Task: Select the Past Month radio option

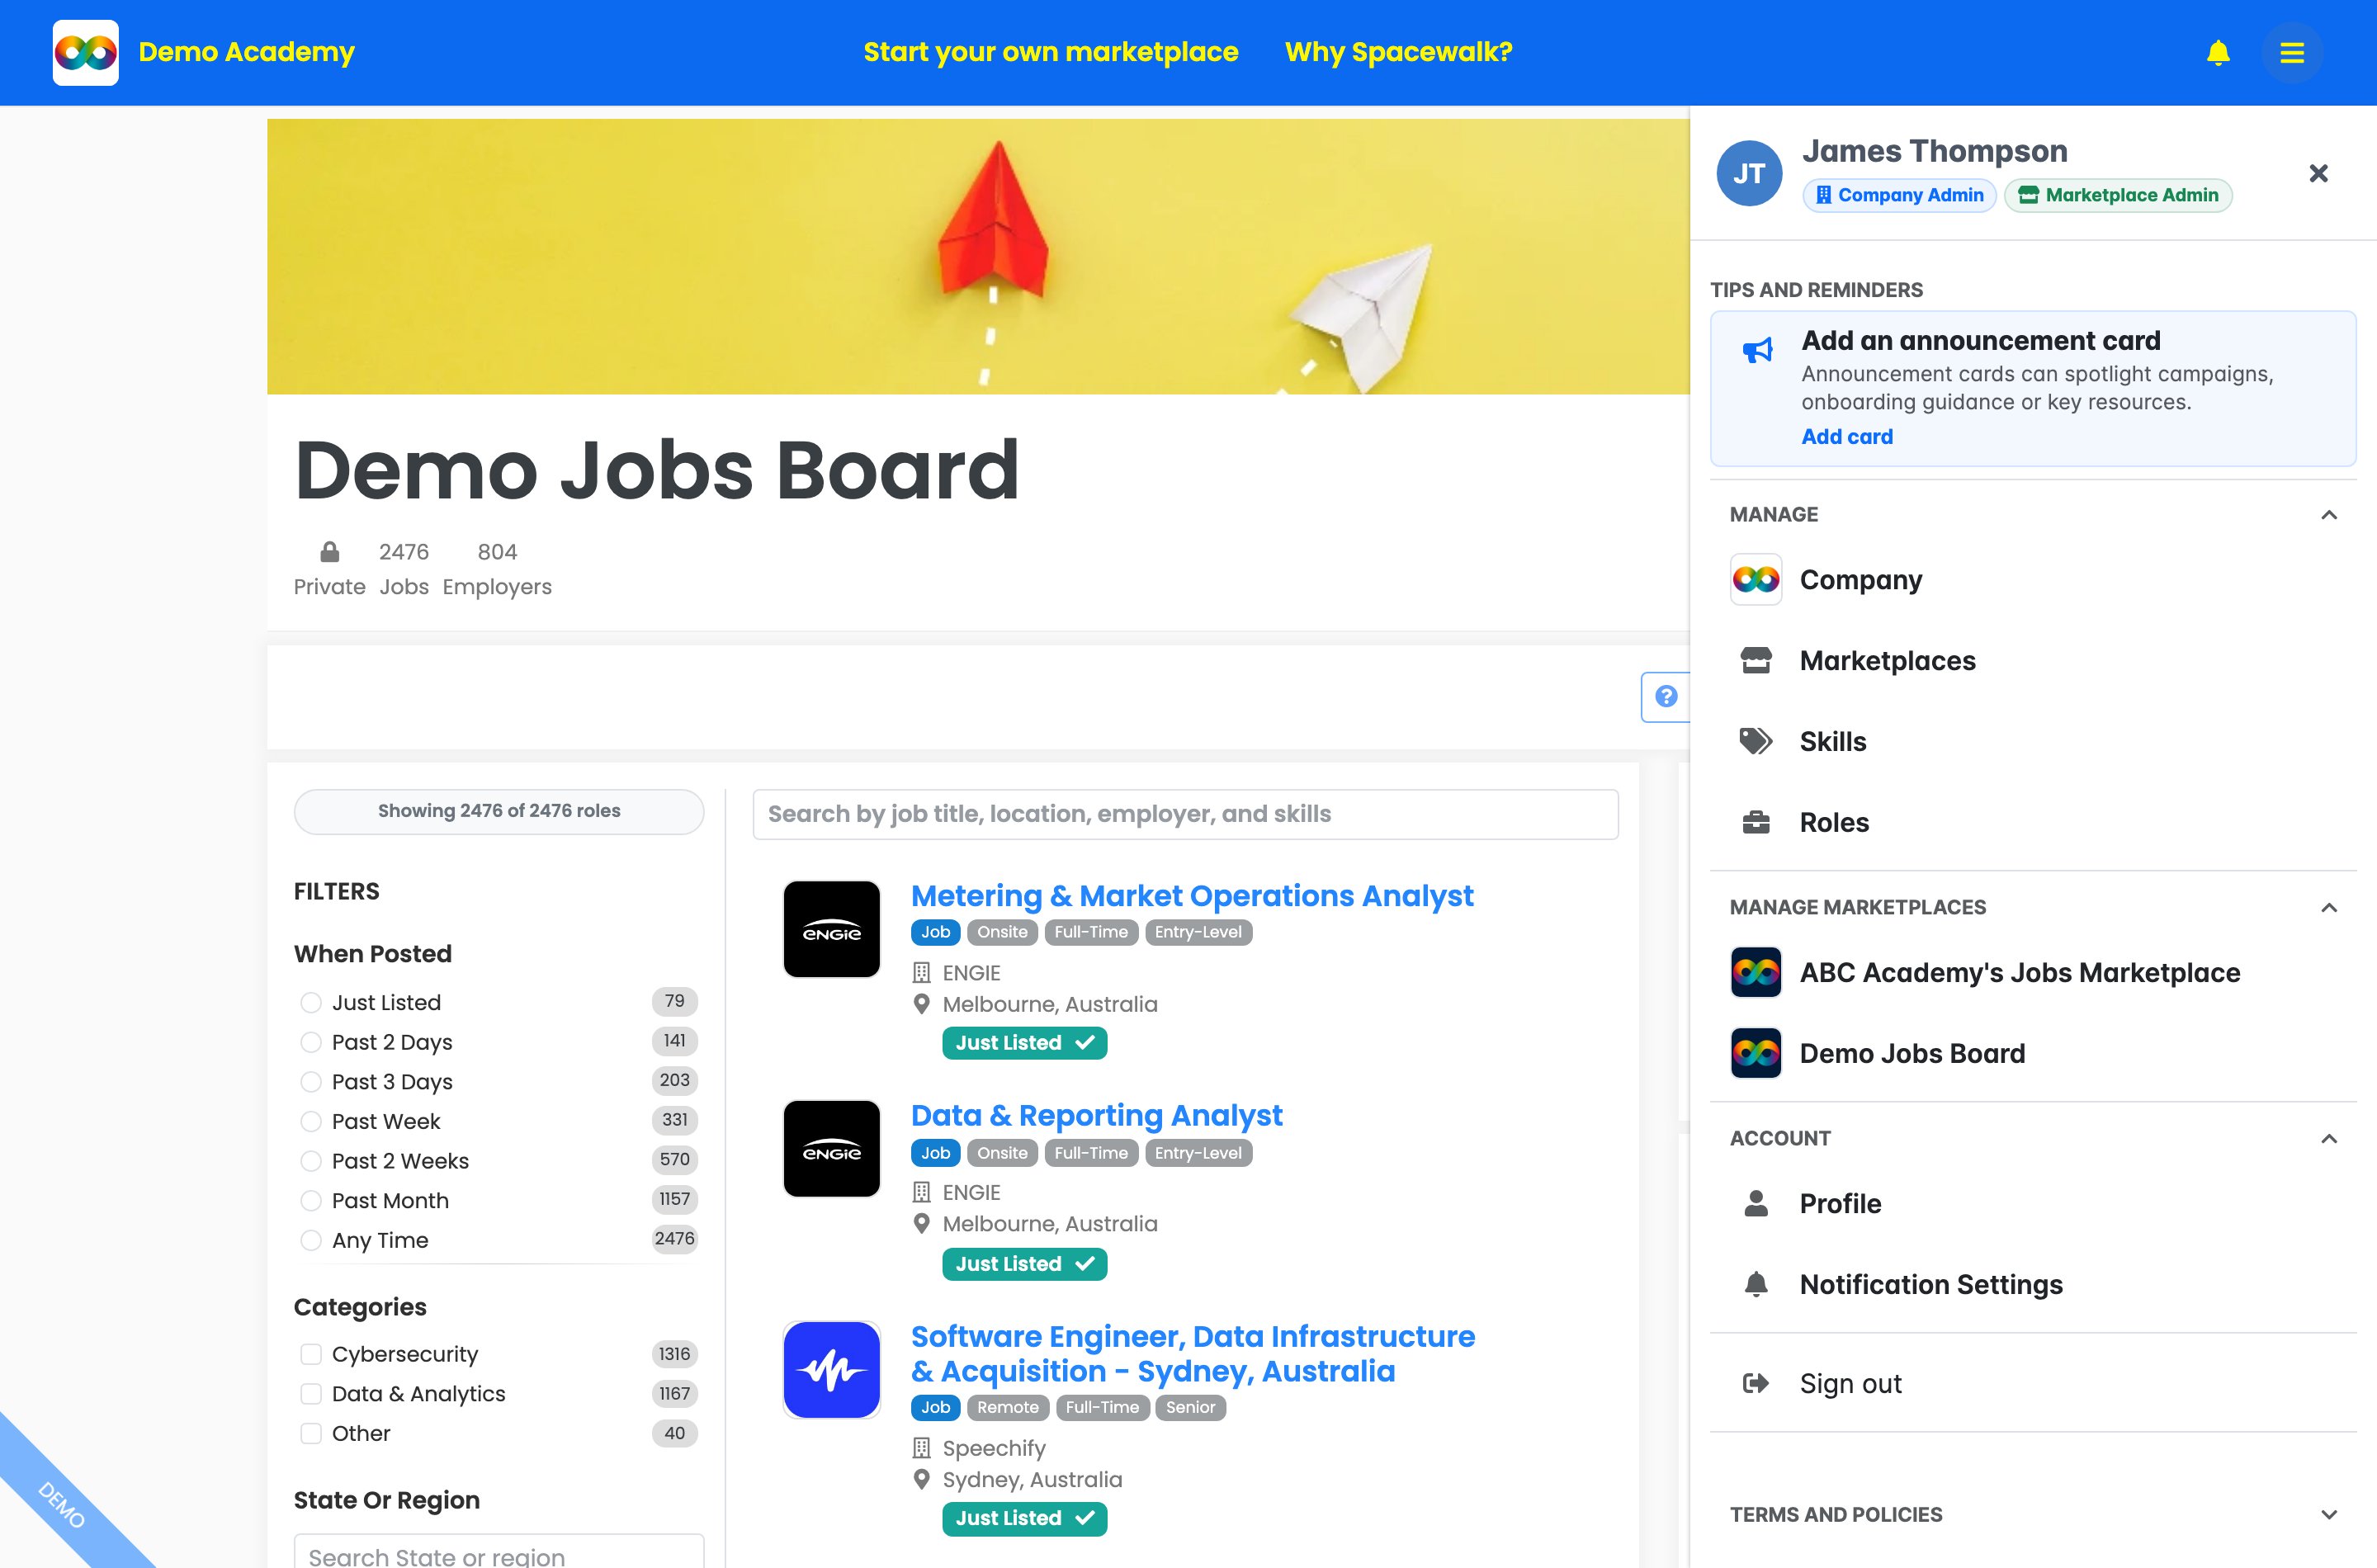Action: [311, 1200]
